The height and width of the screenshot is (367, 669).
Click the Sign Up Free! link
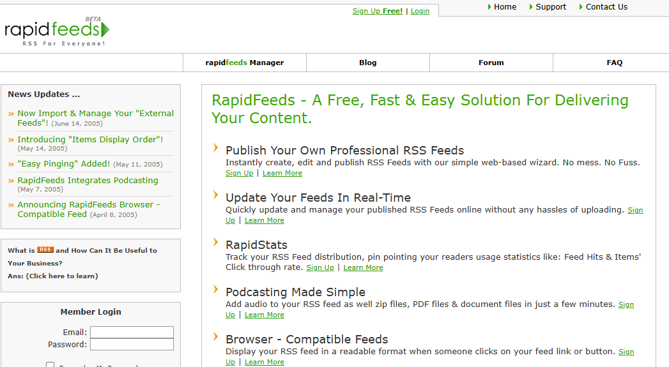pyautogui.click(x=378, y=11)
